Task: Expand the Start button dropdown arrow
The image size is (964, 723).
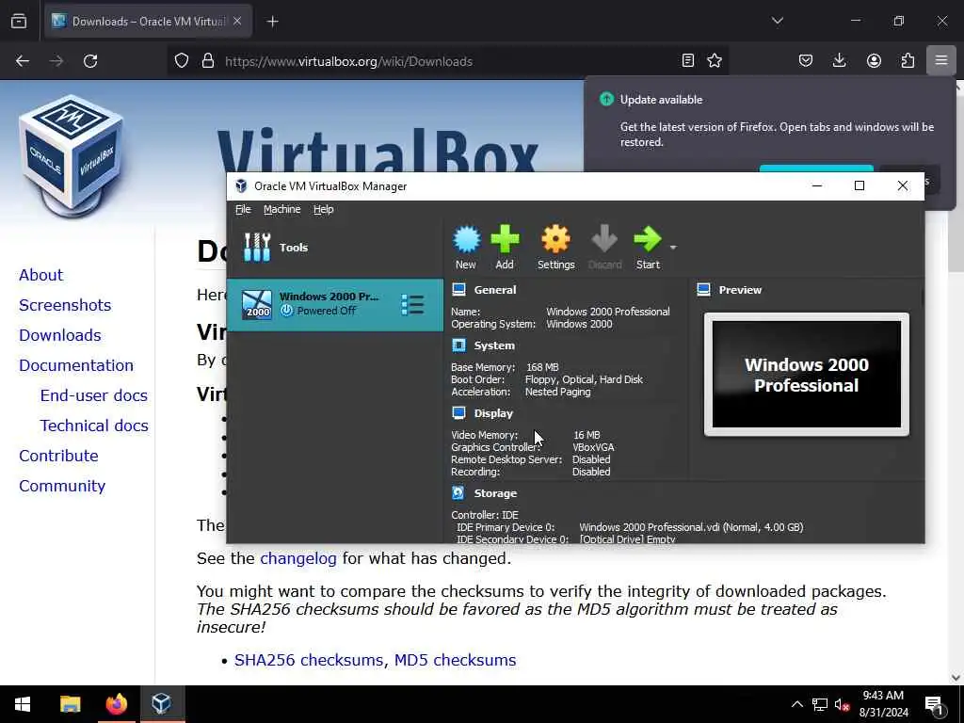Action: (673, 248)
